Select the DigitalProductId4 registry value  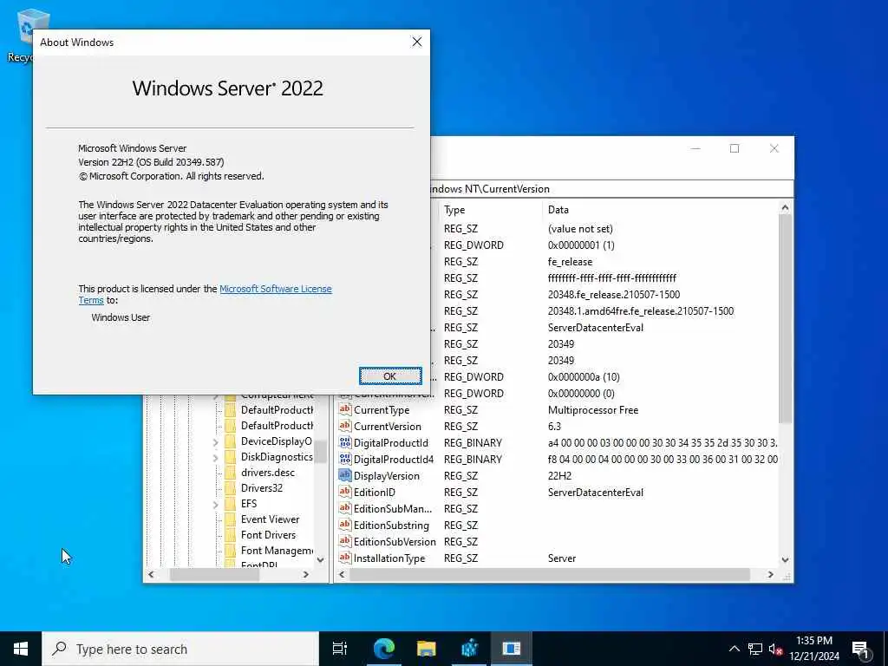394,460
